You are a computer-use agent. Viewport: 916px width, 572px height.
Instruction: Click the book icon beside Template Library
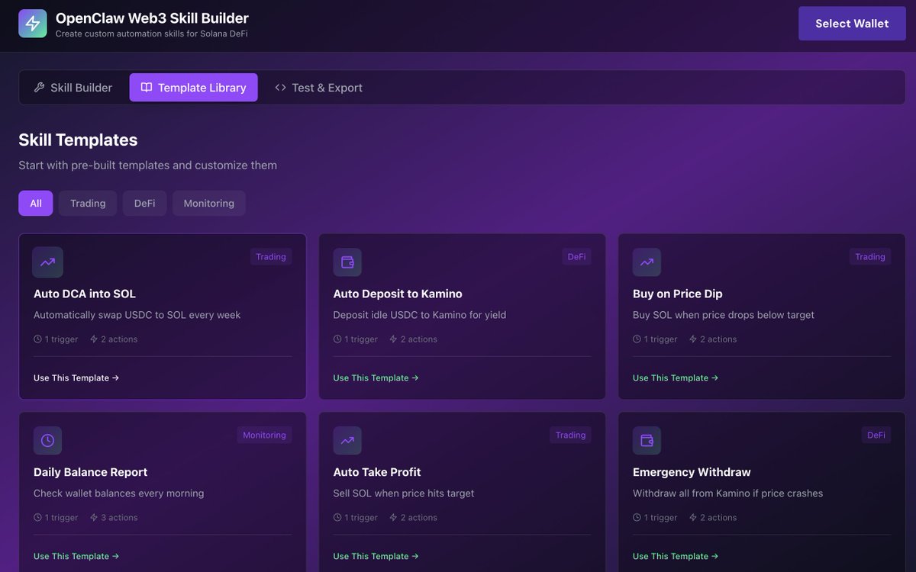147,88
